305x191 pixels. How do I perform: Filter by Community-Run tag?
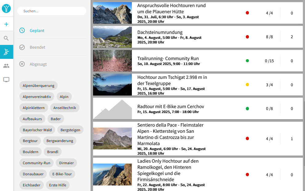point(37,163)
